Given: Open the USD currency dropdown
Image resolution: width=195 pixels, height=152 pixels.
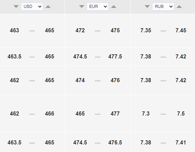Looking at the screenshot, I should click(x=32, y=7).
